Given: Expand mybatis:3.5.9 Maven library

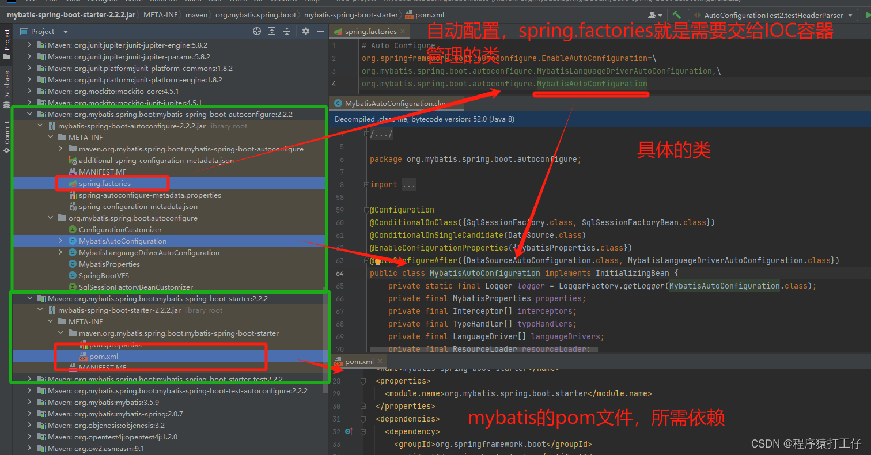Looking at the screenshot, I should click(30, 403).
